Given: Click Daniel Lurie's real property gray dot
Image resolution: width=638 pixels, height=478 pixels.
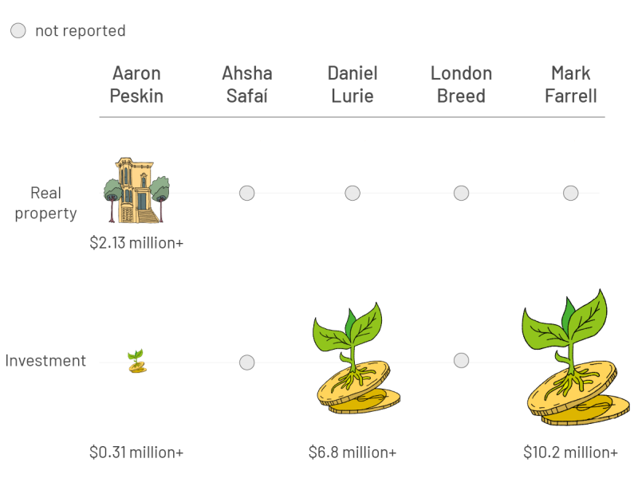Looking at the screenshot, I should pyautogui.click(x=352, y=193).
